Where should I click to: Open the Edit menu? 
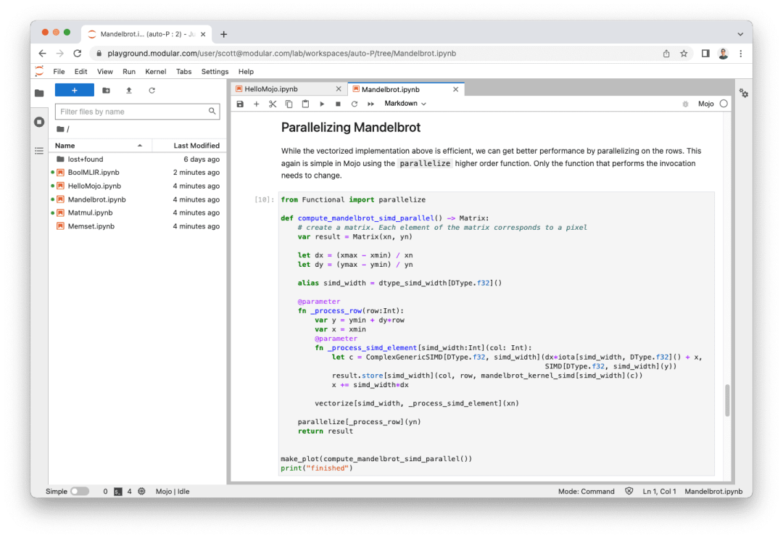tap(81, 72)
